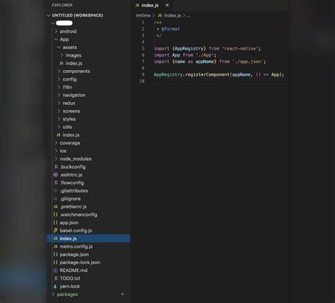
Task: Expand the redux folder
Action: pyautogui.click(x=69, y=103)
